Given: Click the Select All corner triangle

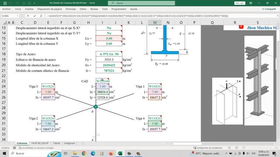Looking at the screenshot, I should click(x=5, y=23).
